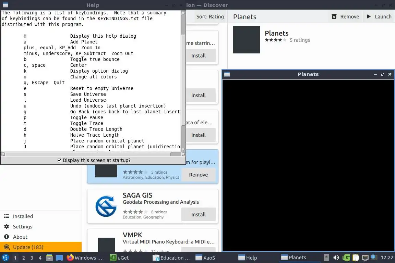
Task: Click Help scrollbar up arrow
Action: [x=183, y=12]
